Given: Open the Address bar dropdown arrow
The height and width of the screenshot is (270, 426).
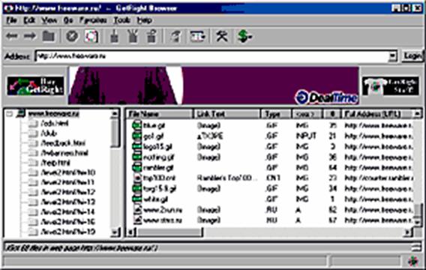Looking at the screenshot, I should tap(392, 56).
